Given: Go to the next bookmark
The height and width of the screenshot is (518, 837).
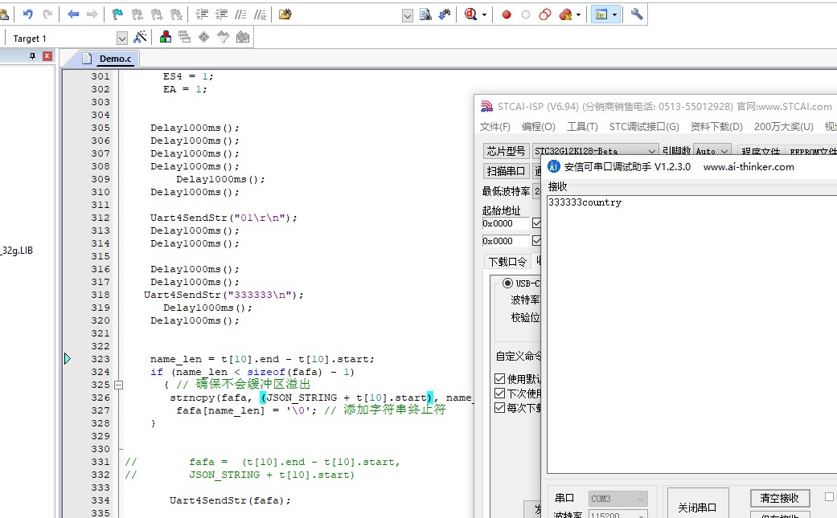Looking at the screenshot, I should [x=157, y=14].
